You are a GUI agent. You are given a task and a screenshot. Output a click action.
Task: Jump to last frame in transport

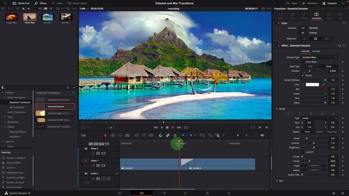click(179, 127)
